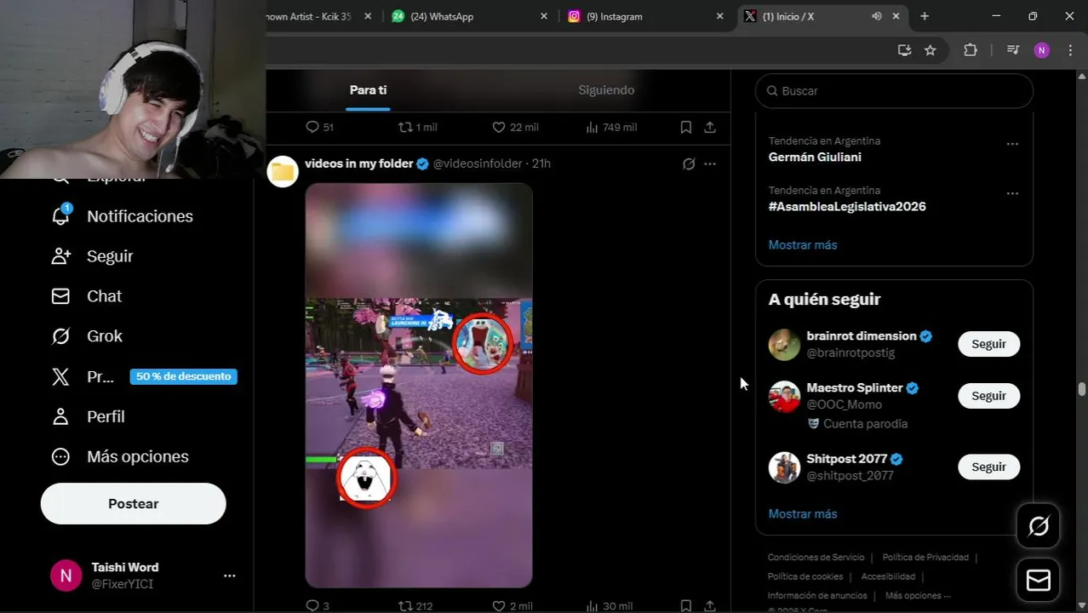Open the Seguir people icon
The height and width of the screenshot is (613, 1088).
coord(60,256)
